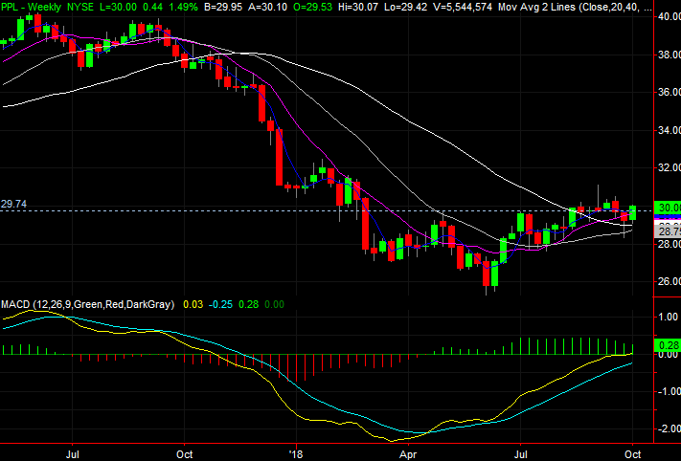Click the green 0.28 value beside the MACD label
This screenshot has width=681, height=461.
click(248, 304)
